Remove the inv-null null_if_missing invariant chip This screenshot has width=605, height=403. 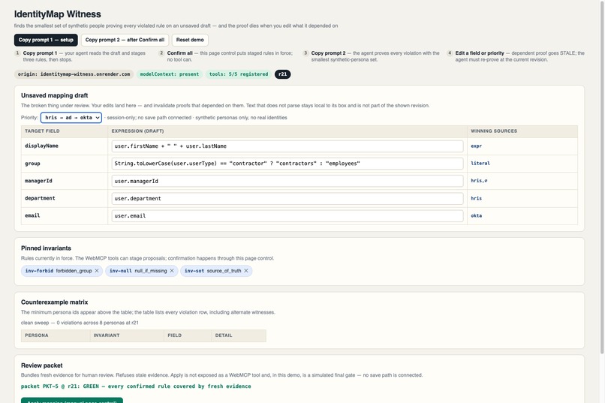coord(172,271)
